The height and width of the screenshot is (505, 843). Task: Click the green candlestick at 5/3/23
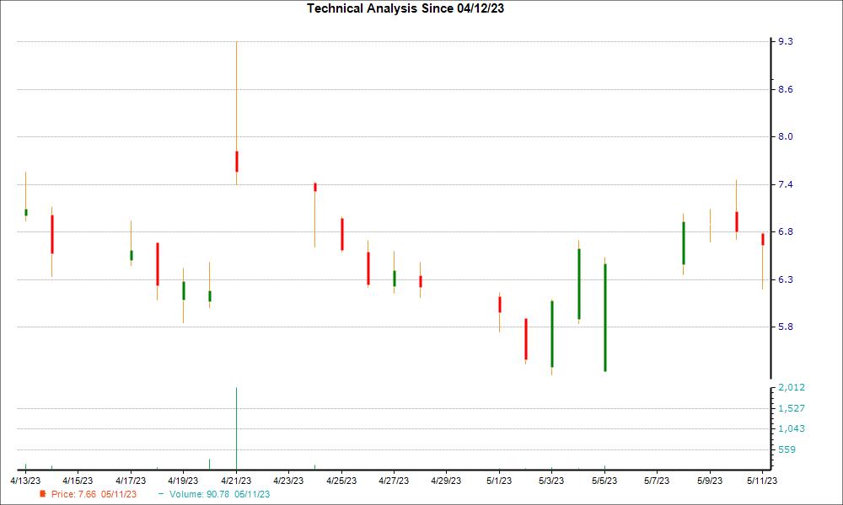click(552, 334)
